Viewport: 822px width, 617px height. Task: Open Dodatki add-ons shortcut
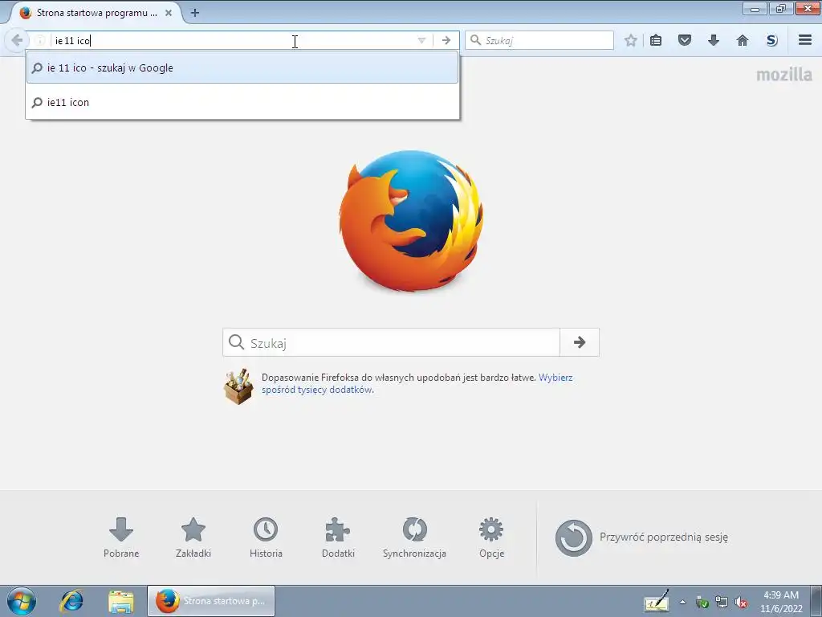[338, 537]
